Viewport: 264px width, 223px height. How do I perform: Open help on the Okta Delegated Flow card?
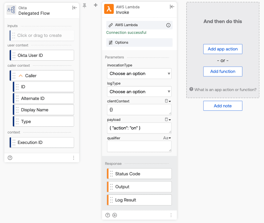[10, 158]
